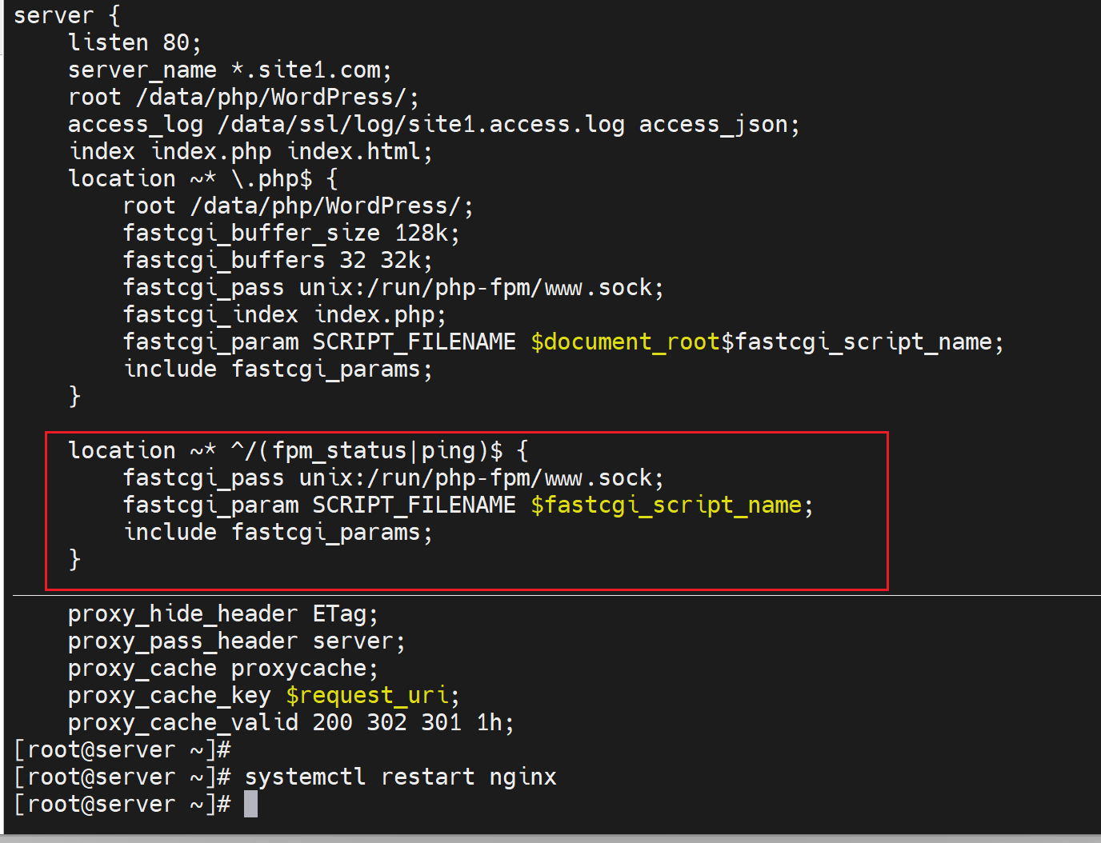Click the fpm_status|ping location line
The image size is (1101, 843).
[298, 450]
